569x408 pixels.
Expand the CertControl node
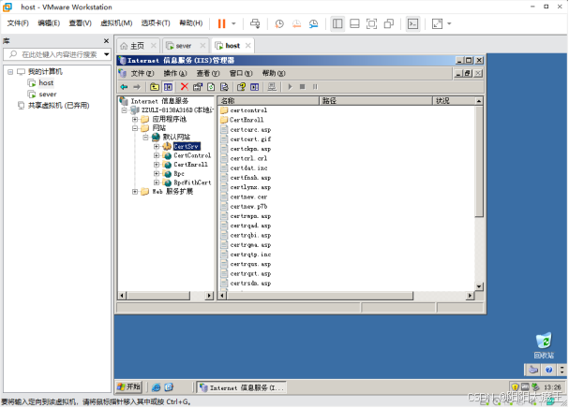click(x=157, y=155)
